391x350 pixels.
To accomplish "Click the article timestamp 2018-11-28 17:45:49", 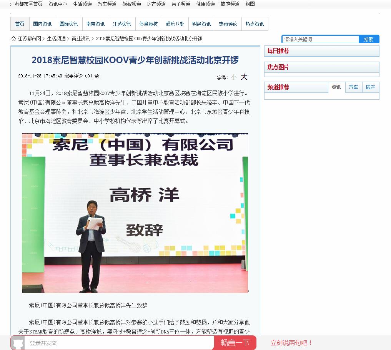I will 40,76.
